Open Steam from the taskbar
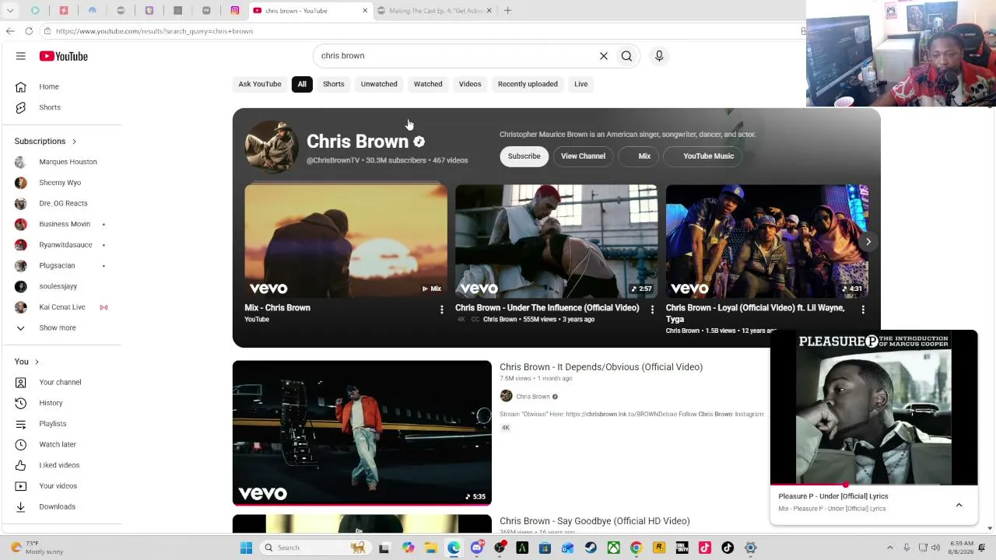 pos(591,548)
